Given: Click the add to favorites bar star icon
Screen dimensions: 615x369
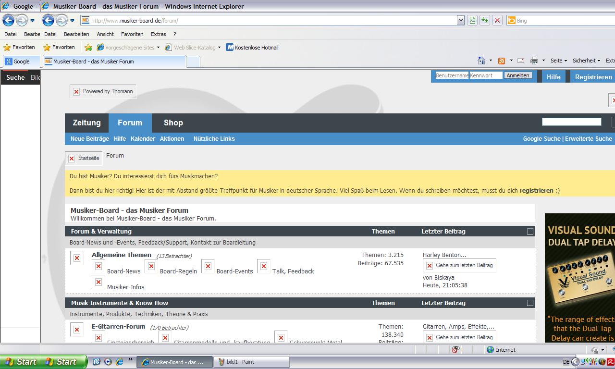Looking at the screenshot, I should pyautogui.click(x=88, y=47).
